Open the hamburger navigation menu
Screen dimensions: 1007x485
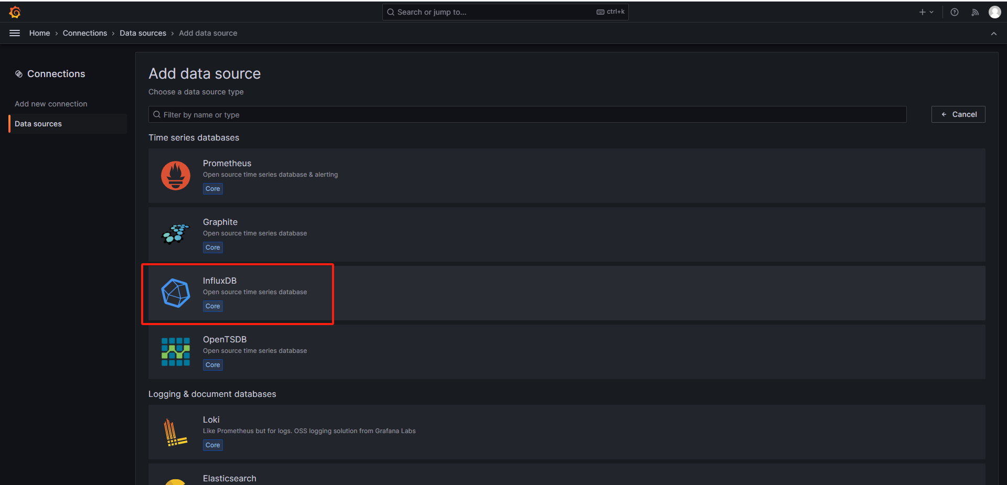tap(15, 33)
